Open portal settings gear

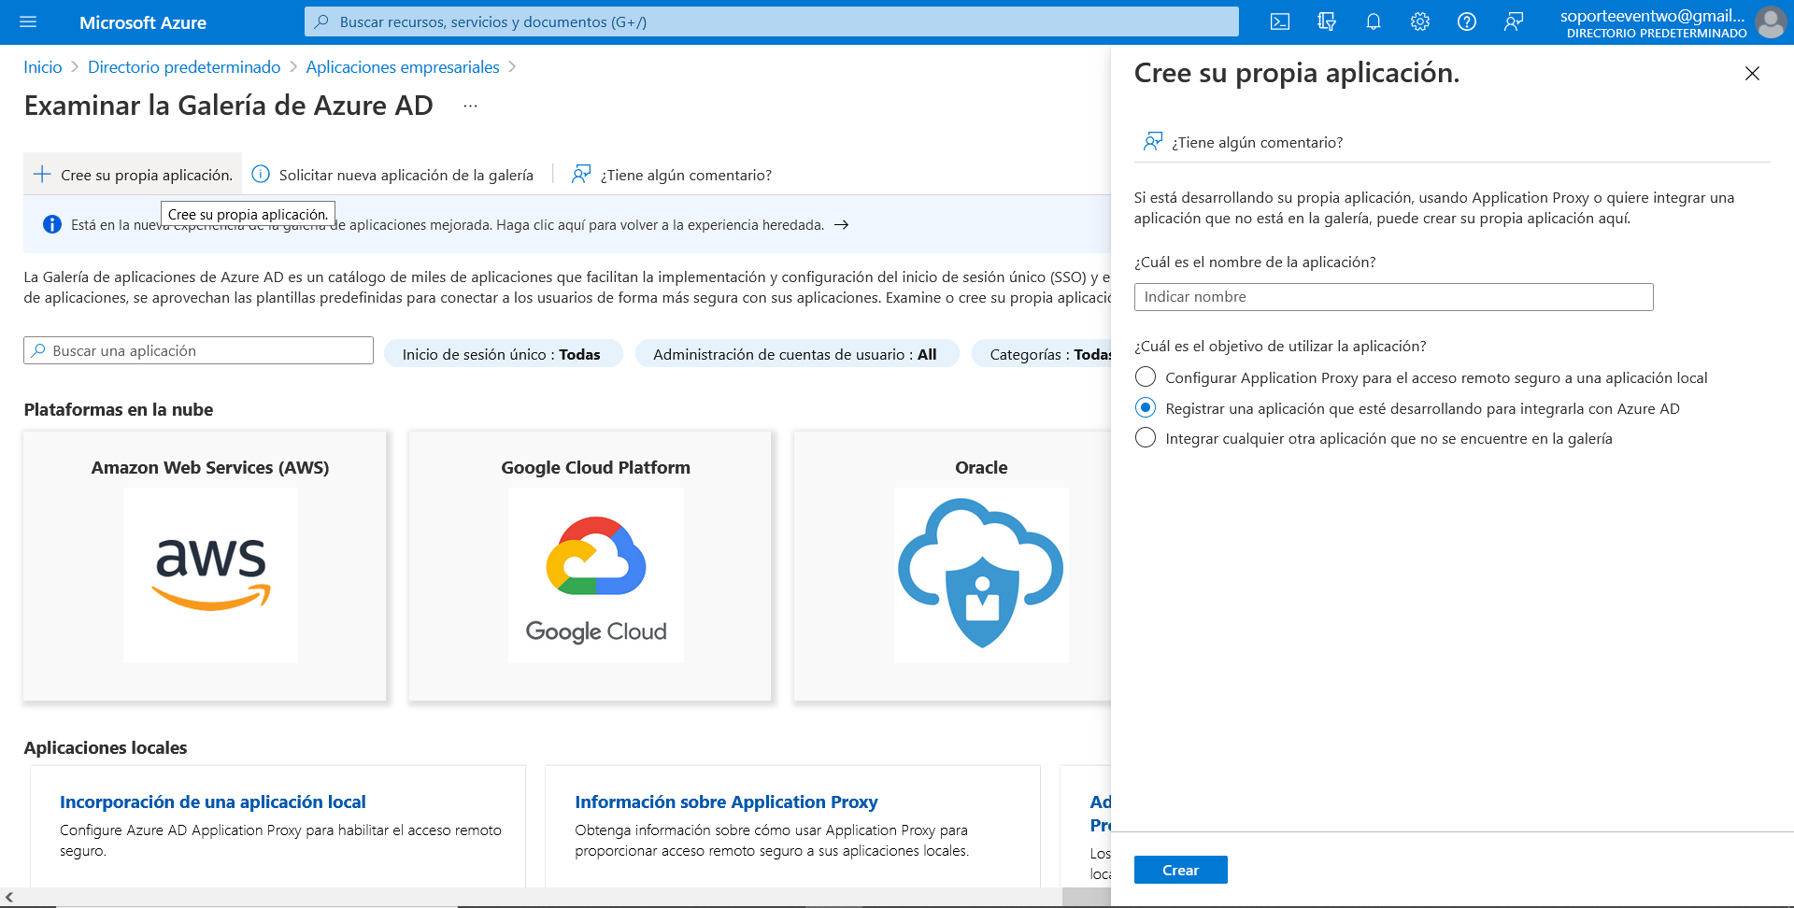click(1420, 21)
